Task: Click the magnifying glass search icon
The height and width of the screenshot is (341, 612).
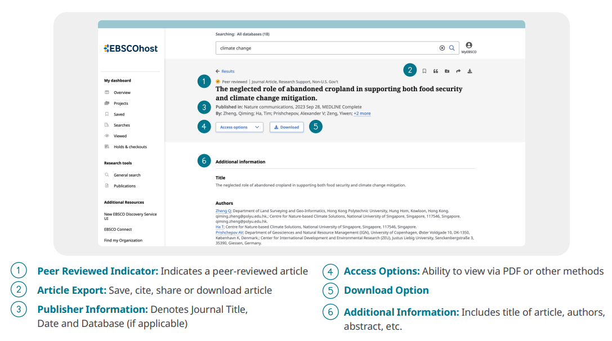Action: tap(452, 48)
